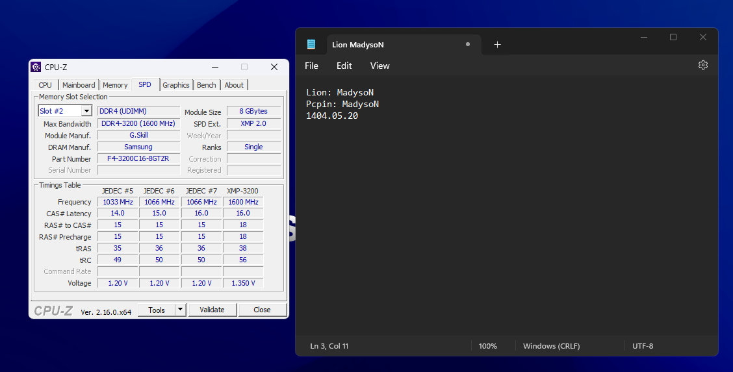Click the XMP-3200 frequency cell 1600 MHz
Screen dimensions: 733x372
(x=243, y=202)
